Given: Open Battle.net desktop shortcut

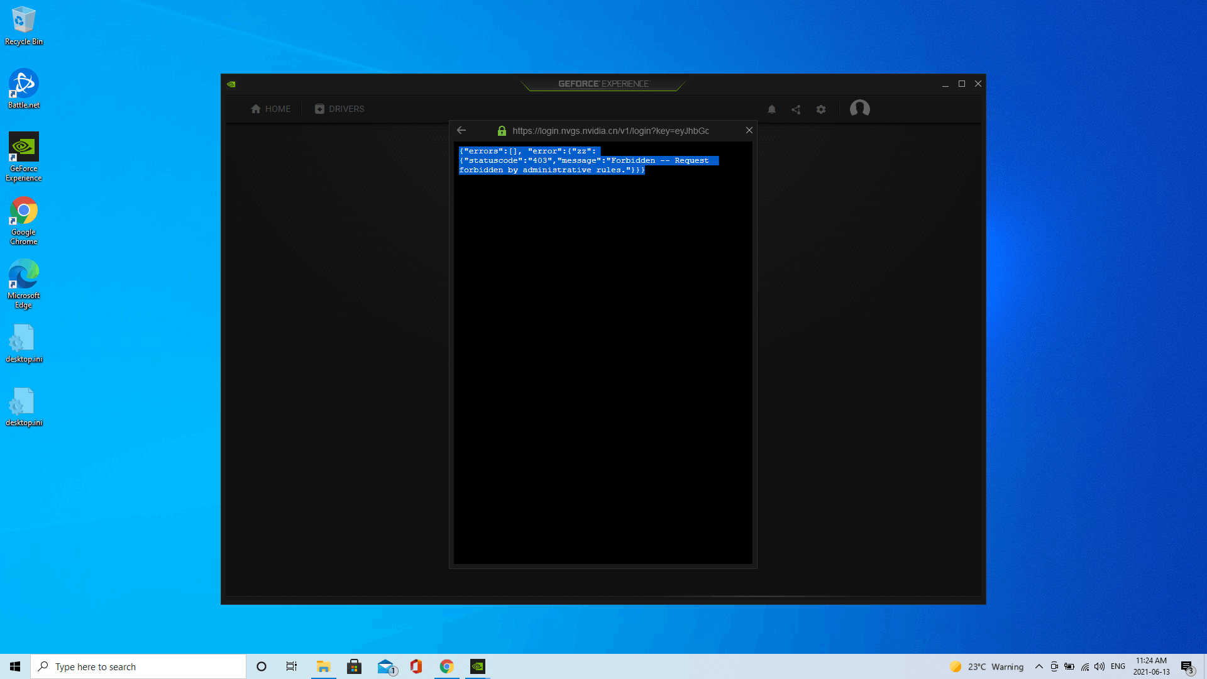Looking at the screenshot, I should coord(24,88).
